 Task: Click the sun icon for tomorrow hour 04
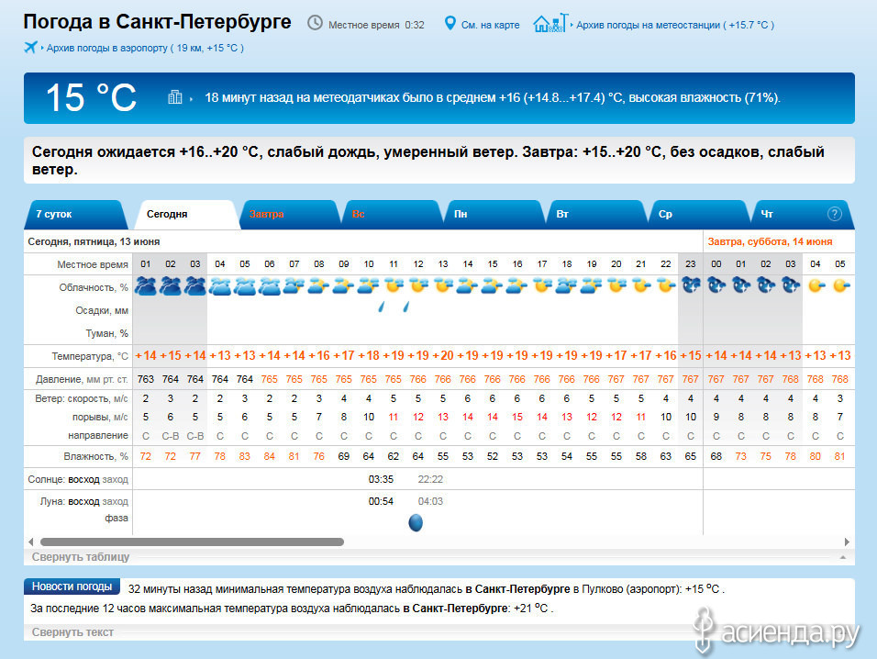816,286
